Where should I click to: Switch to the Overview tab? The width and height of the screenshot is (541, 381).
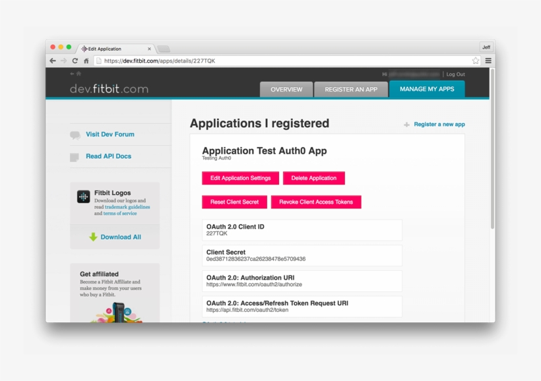(x=286, y=89)
